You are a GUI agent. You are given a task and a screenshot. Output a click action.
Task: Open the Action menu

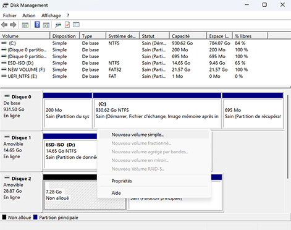click(x=29, y=15)
